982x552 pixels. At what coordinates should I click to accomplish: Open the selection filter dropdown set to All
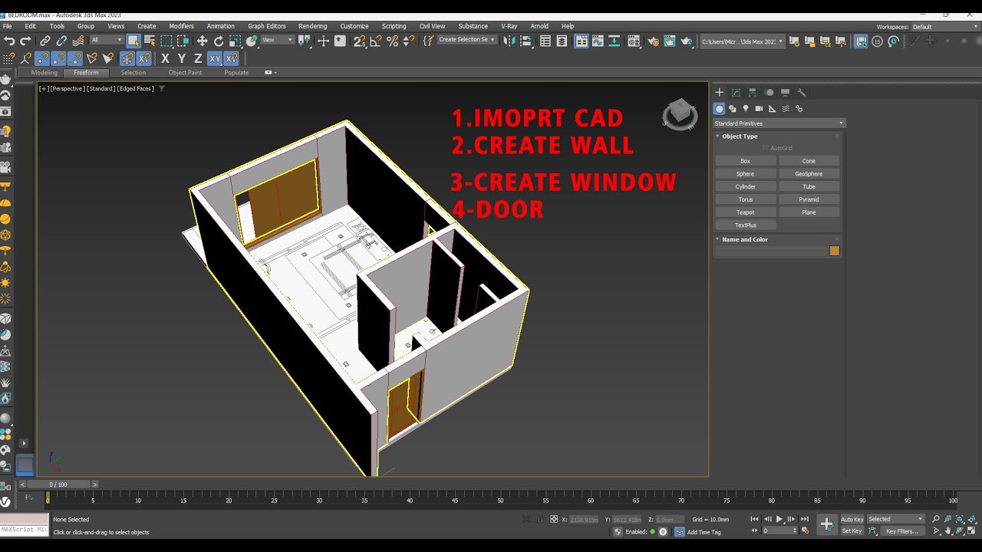pos(107,40)
